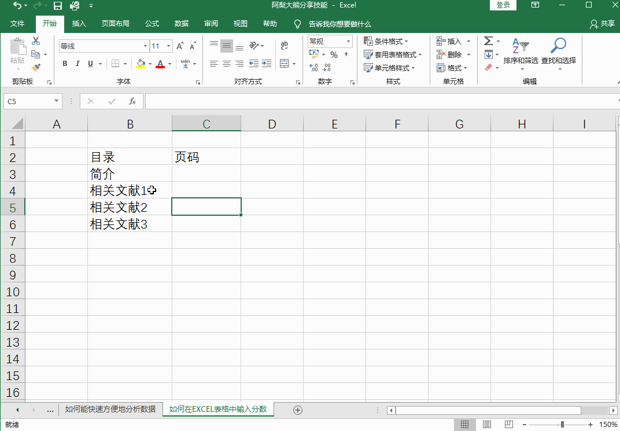Click the comma style icon
This screenshot has height=431, width=620.
tap(346, 54)
